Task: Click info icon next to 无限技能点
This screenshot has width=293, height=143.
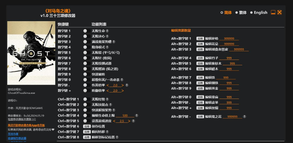Action: 111,105
